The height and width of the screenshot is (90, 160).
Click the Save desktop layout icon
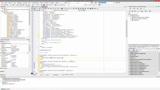coord(116,3)
